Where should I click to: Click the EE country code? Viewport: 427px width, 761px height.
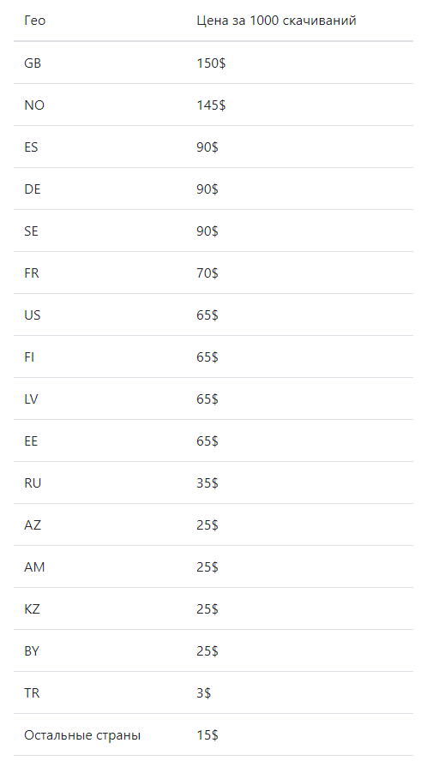(x=31, y=440)
